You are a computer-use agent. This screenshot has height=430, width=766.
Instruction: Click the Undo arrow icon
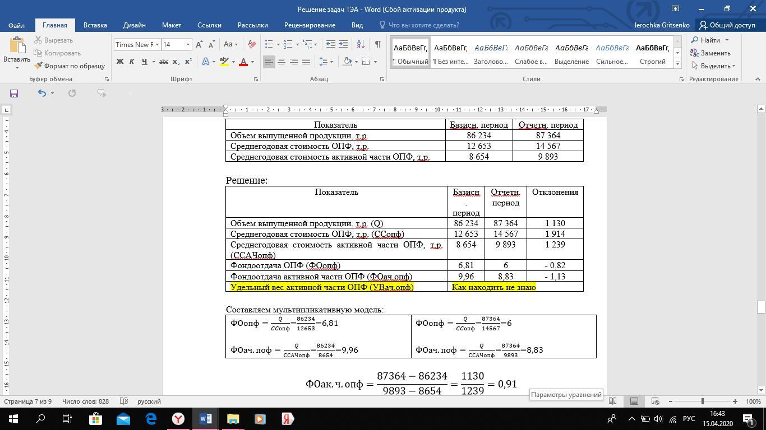tap(42, 93)
